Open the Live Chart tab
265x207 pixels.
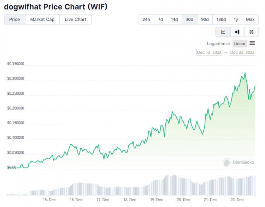(x=76, y=19)
